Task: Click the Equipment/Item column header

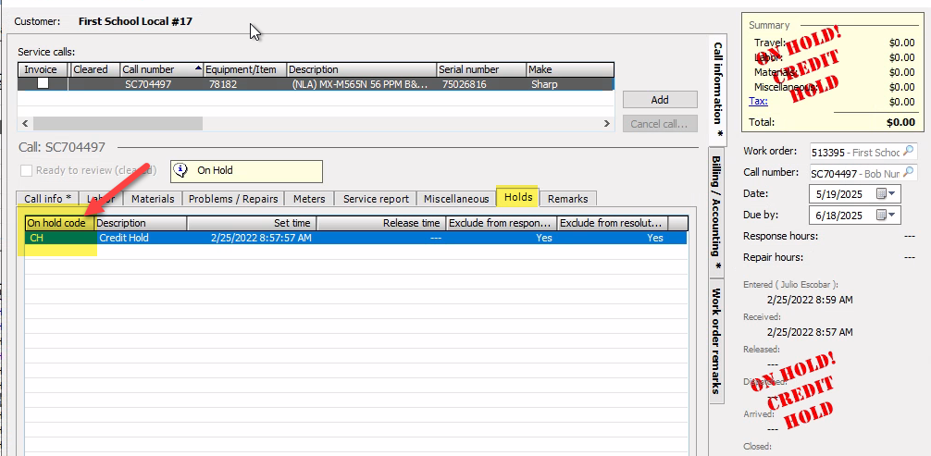Action: click(x=244, y=69)
